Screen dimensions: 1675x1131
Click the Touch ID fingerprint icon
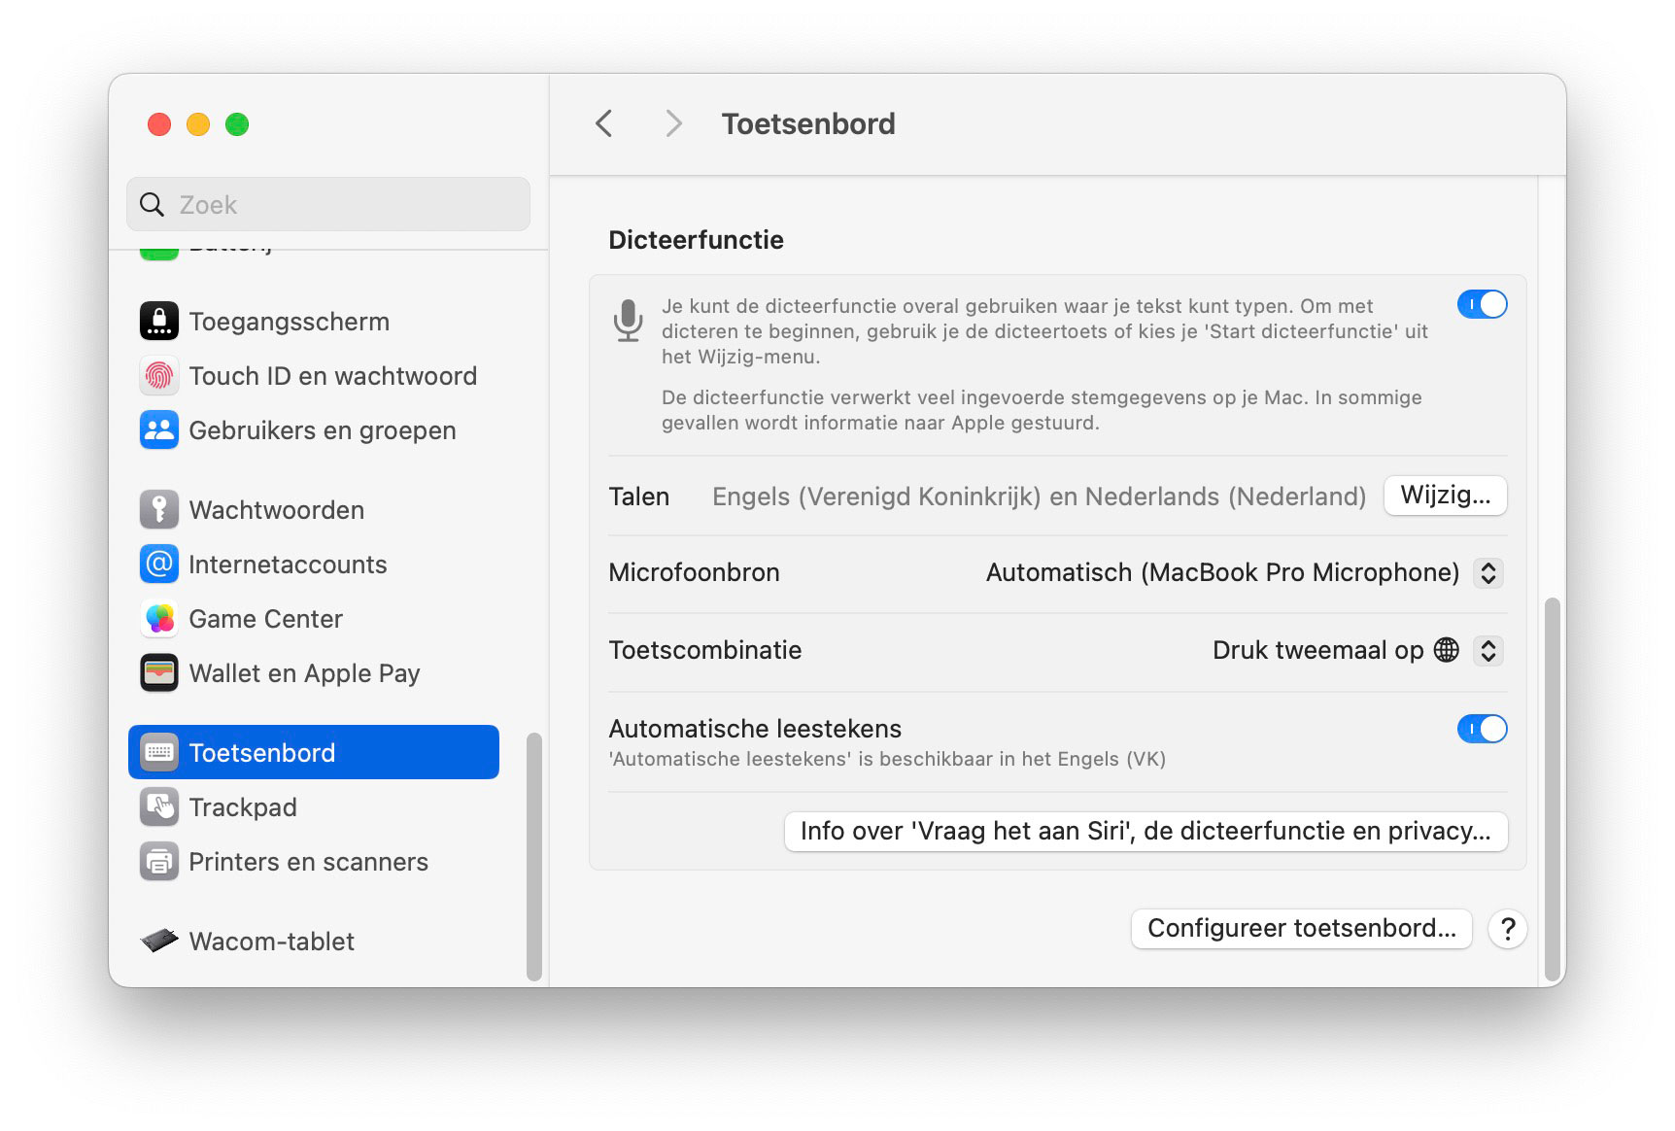click(x=159, y=375)
